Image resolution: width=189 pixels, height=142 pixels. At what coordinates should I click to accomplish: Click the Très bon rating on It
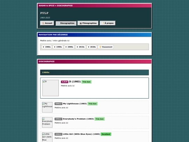pos(86,82)
